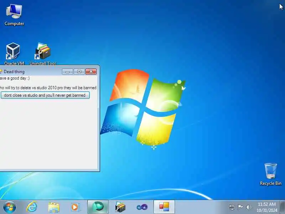Launch Internet Explorer from the taskbar

(32, 207)
